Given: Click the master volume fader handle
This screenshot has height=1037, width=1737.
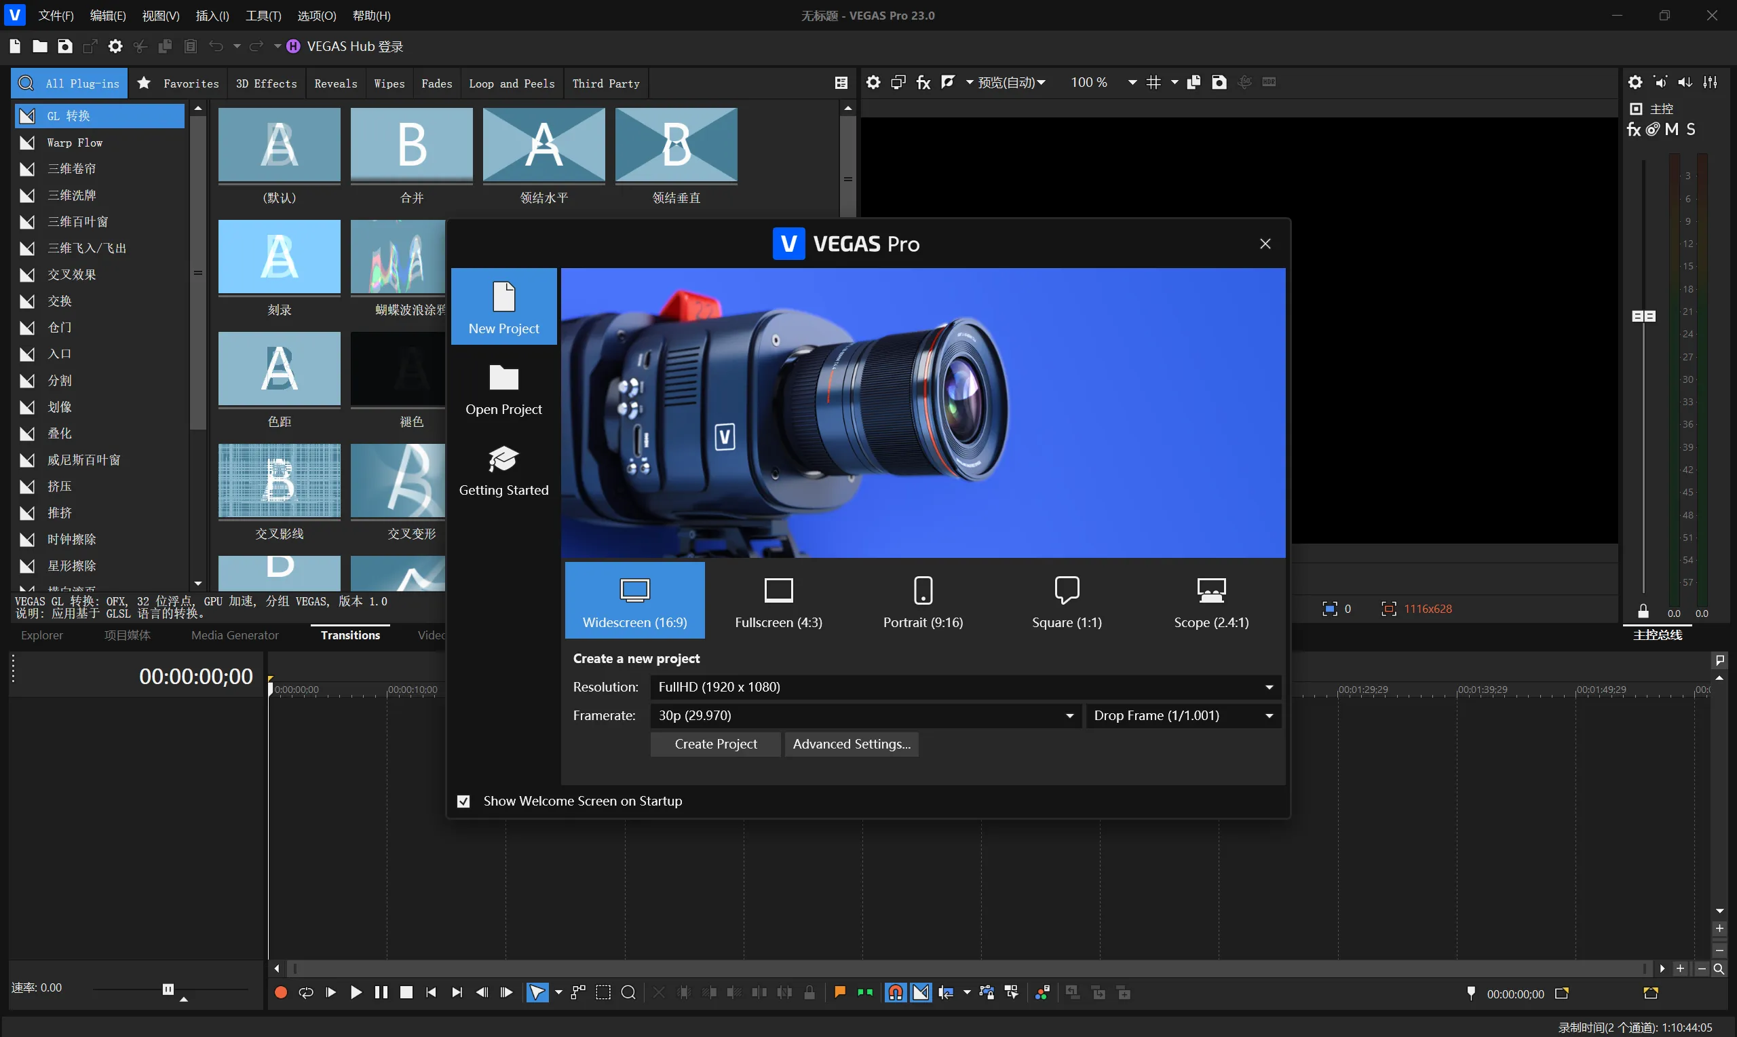Looking at the screenshot, I should tap(1643, 316).
